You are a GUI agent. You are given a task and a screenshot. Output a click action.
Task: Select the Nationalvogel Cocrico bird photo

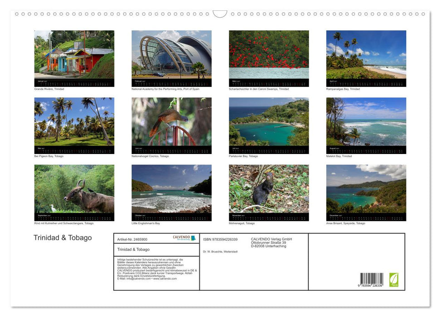[171, 121]
